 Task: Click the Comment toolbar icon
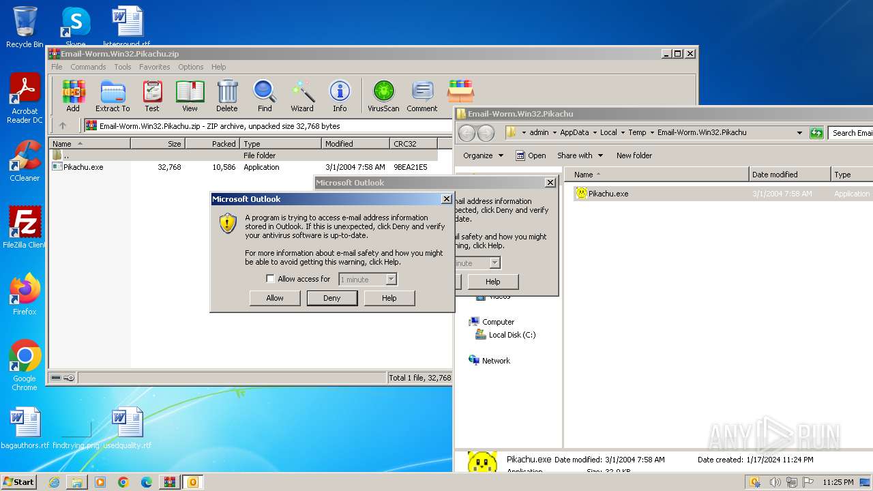422,96
